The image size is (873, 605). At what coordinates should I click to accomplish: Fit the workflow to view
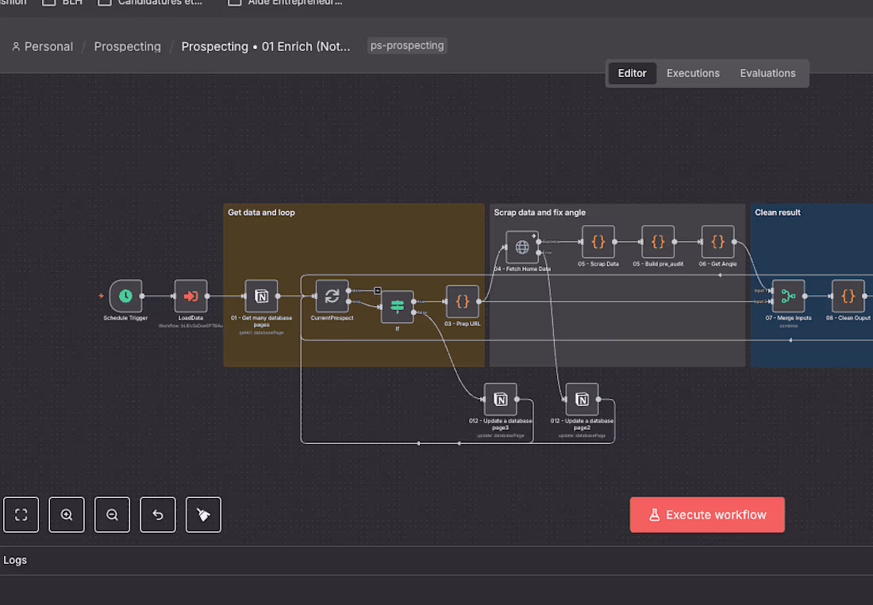click(21, 515)
